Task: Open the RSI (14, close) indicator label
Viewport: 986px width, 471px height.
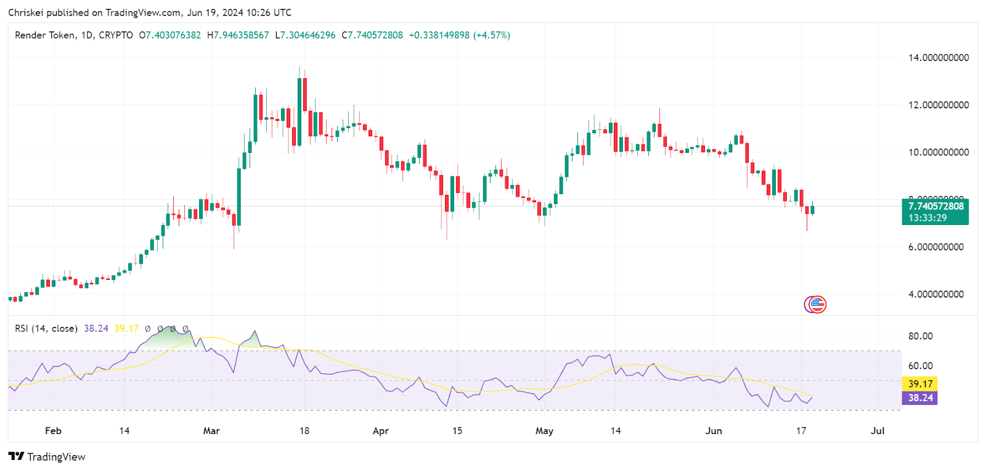Action: (x=46, y=329)
